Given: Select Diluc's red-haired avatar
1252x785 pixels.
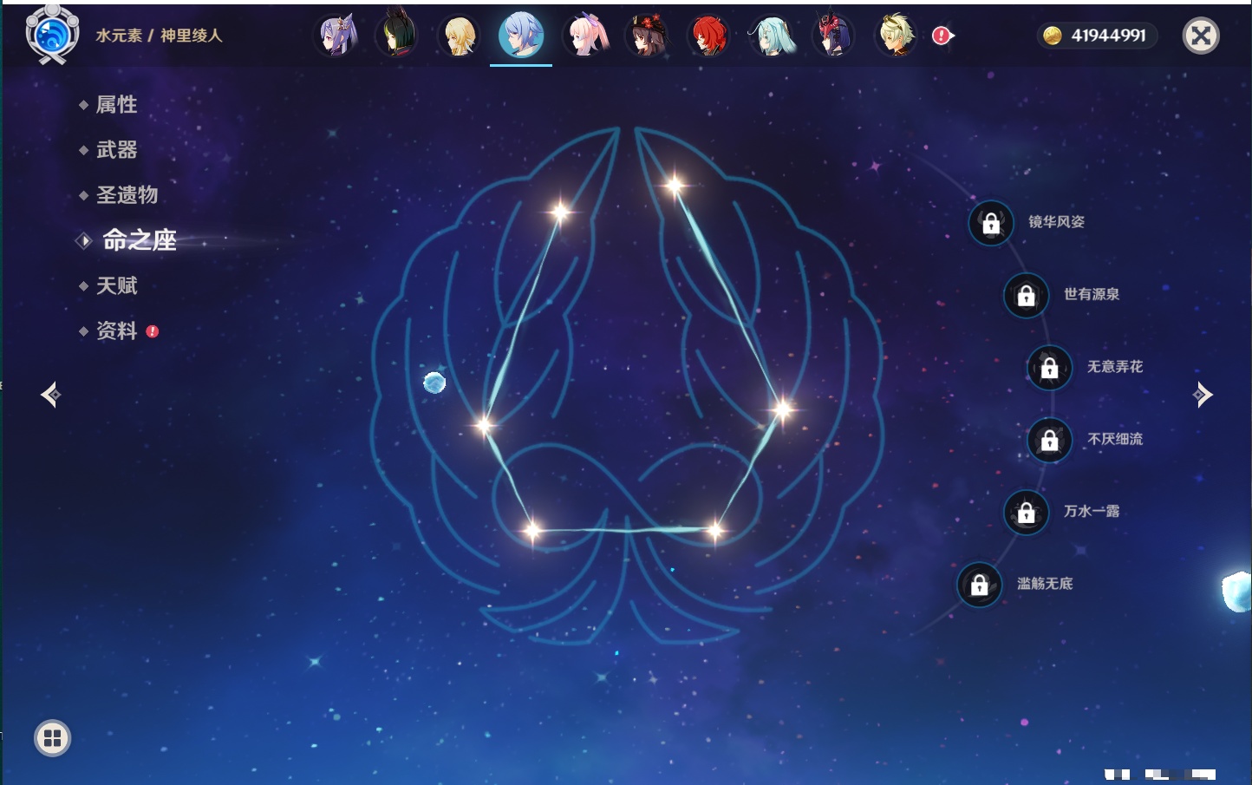Looking at the screenshot, I should (x=708, y=36).
